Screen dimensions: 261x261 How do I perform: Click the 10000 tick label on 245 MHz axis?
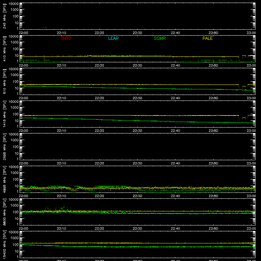pyautogui.click(x=14, y=4)
